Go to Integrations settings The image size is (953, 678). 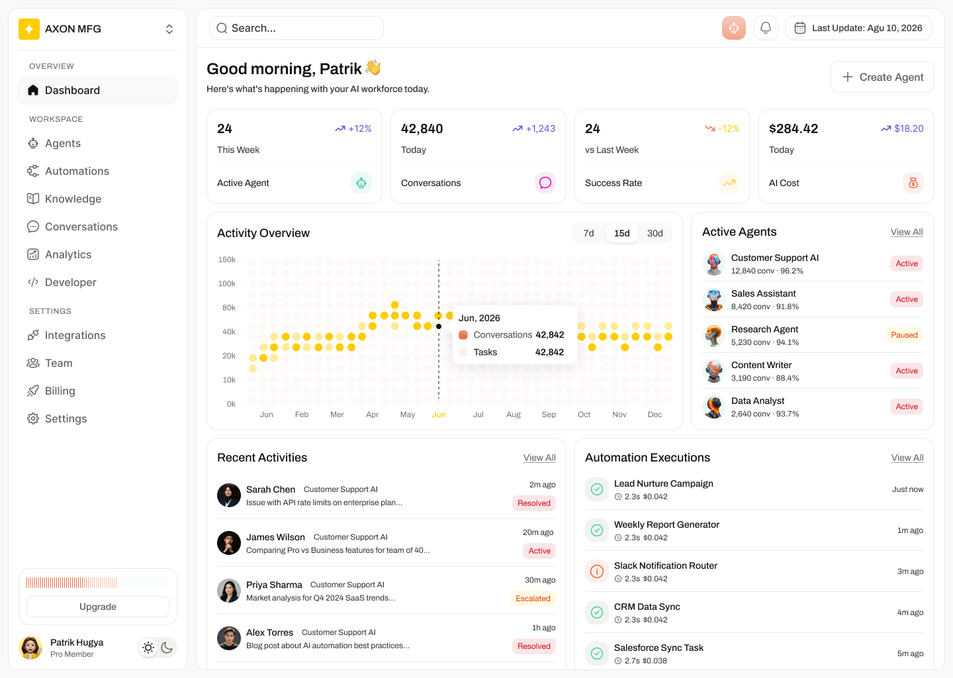point(98,335)
